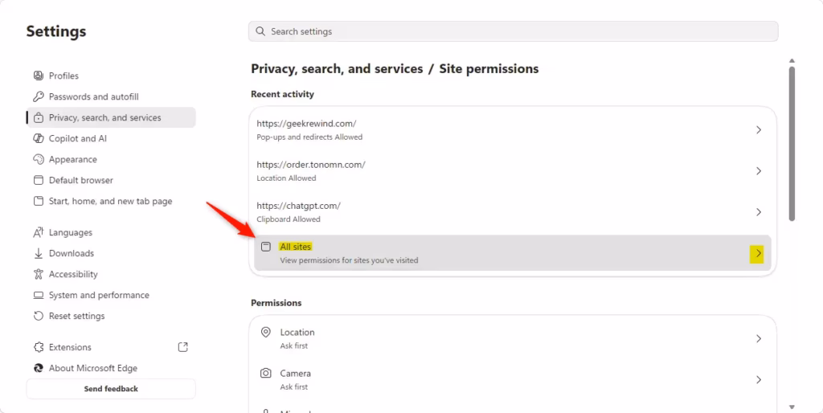Screen dimensions: 823x413
Task: Expand chatgpt.com Clipboard entry chevron
Action: (759, 212)
